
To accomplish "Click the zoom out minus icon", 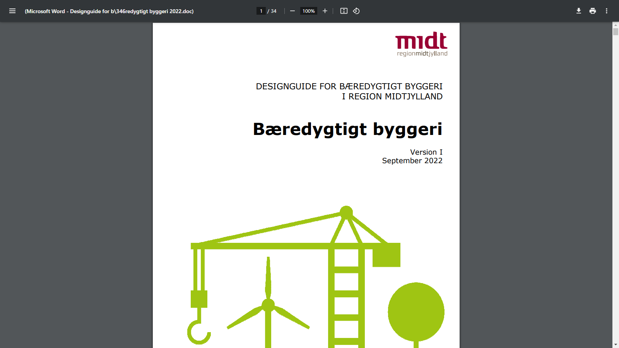I will pyautogui.click(x=292, y=11).
